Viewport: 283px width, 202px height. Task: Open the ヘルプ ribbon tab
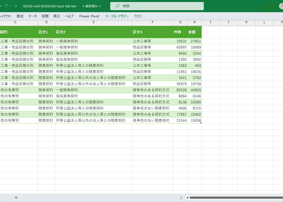69,16
